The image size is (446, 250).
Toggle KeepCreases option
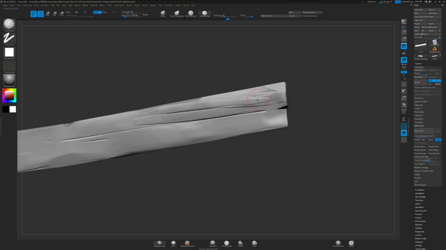tap(420, 146)
